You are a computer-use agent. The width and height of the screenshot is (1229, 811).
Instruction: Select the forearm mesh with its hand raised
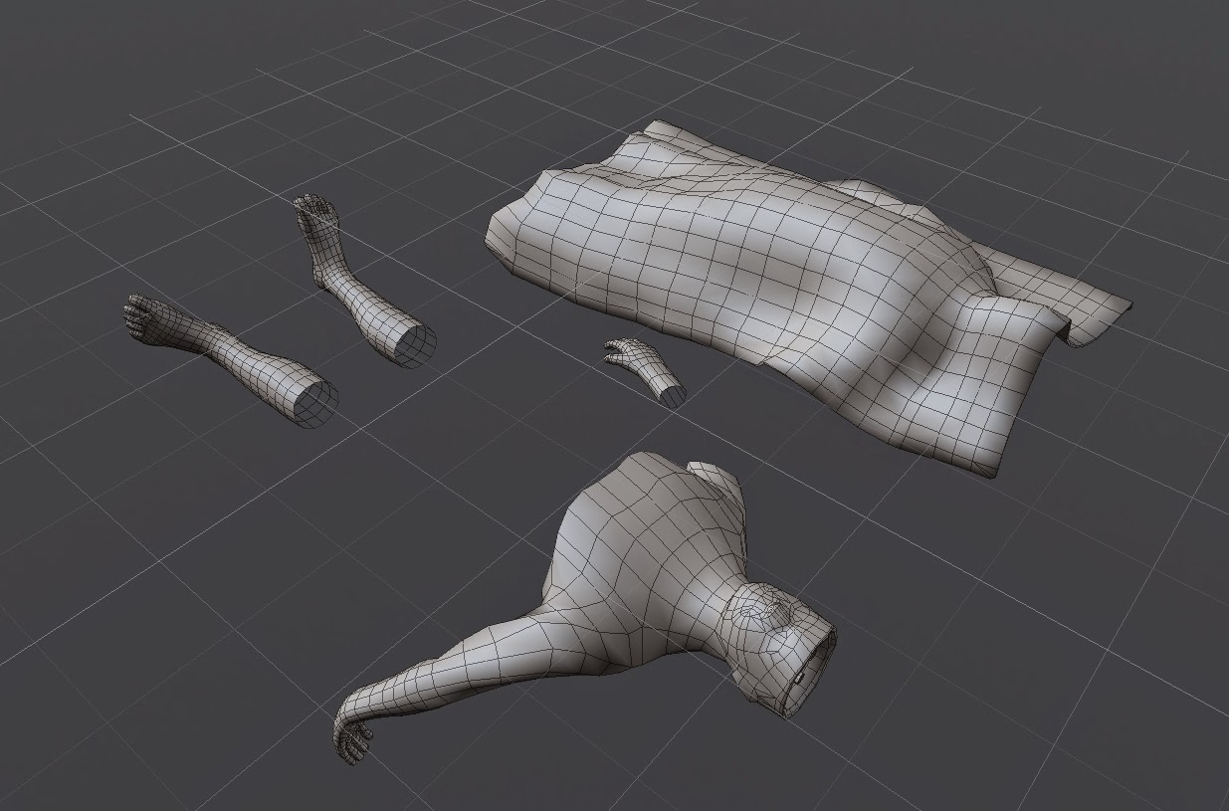tap(363, 282)
